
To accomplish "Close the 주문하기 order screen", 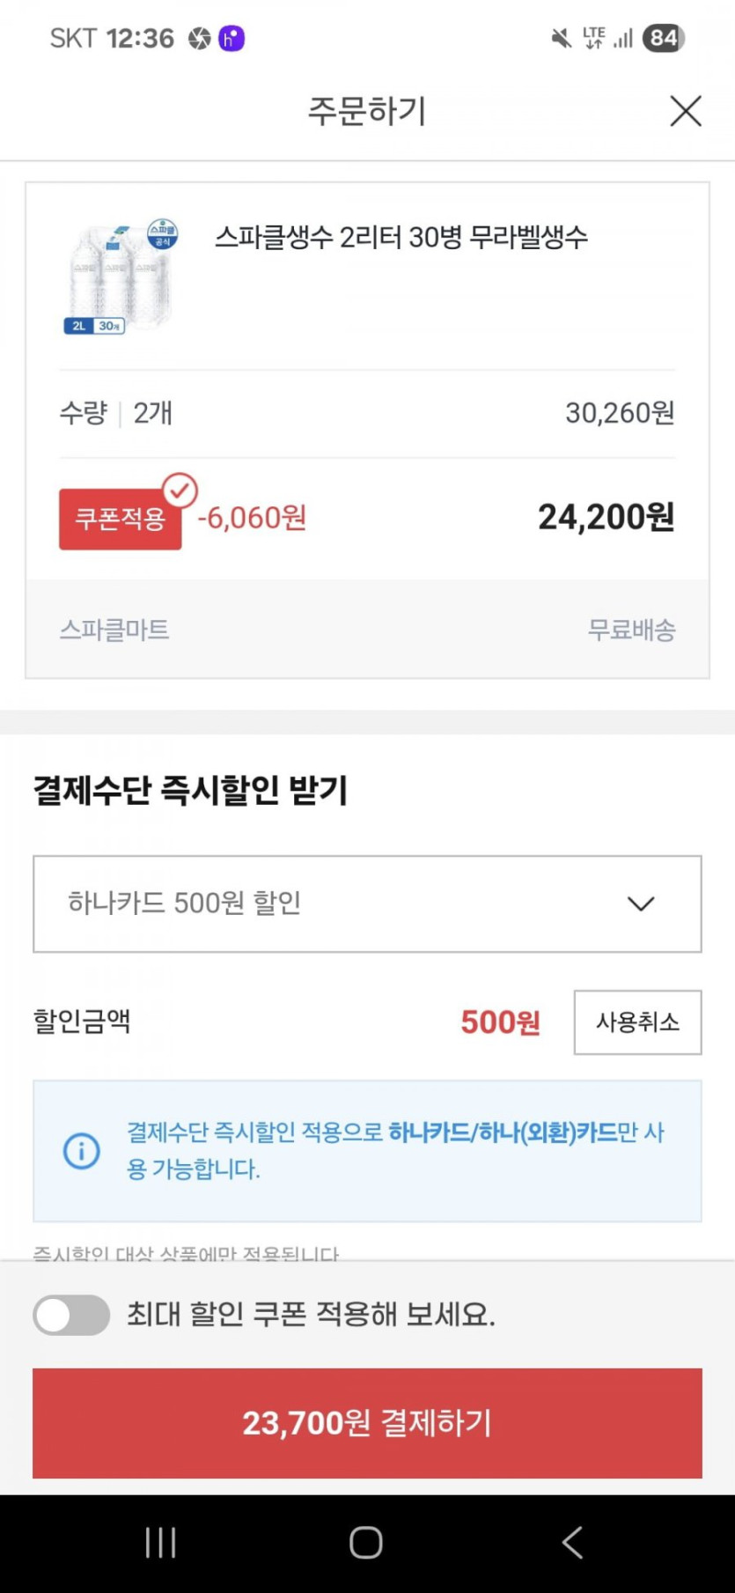I will [685, 111].
